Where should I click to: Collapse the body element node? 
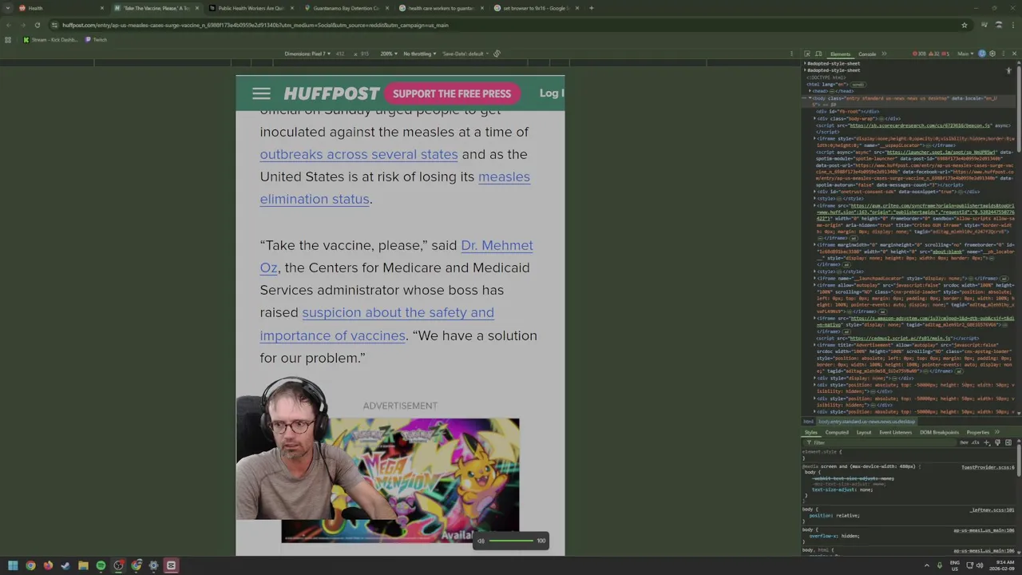tap(810, 97)
